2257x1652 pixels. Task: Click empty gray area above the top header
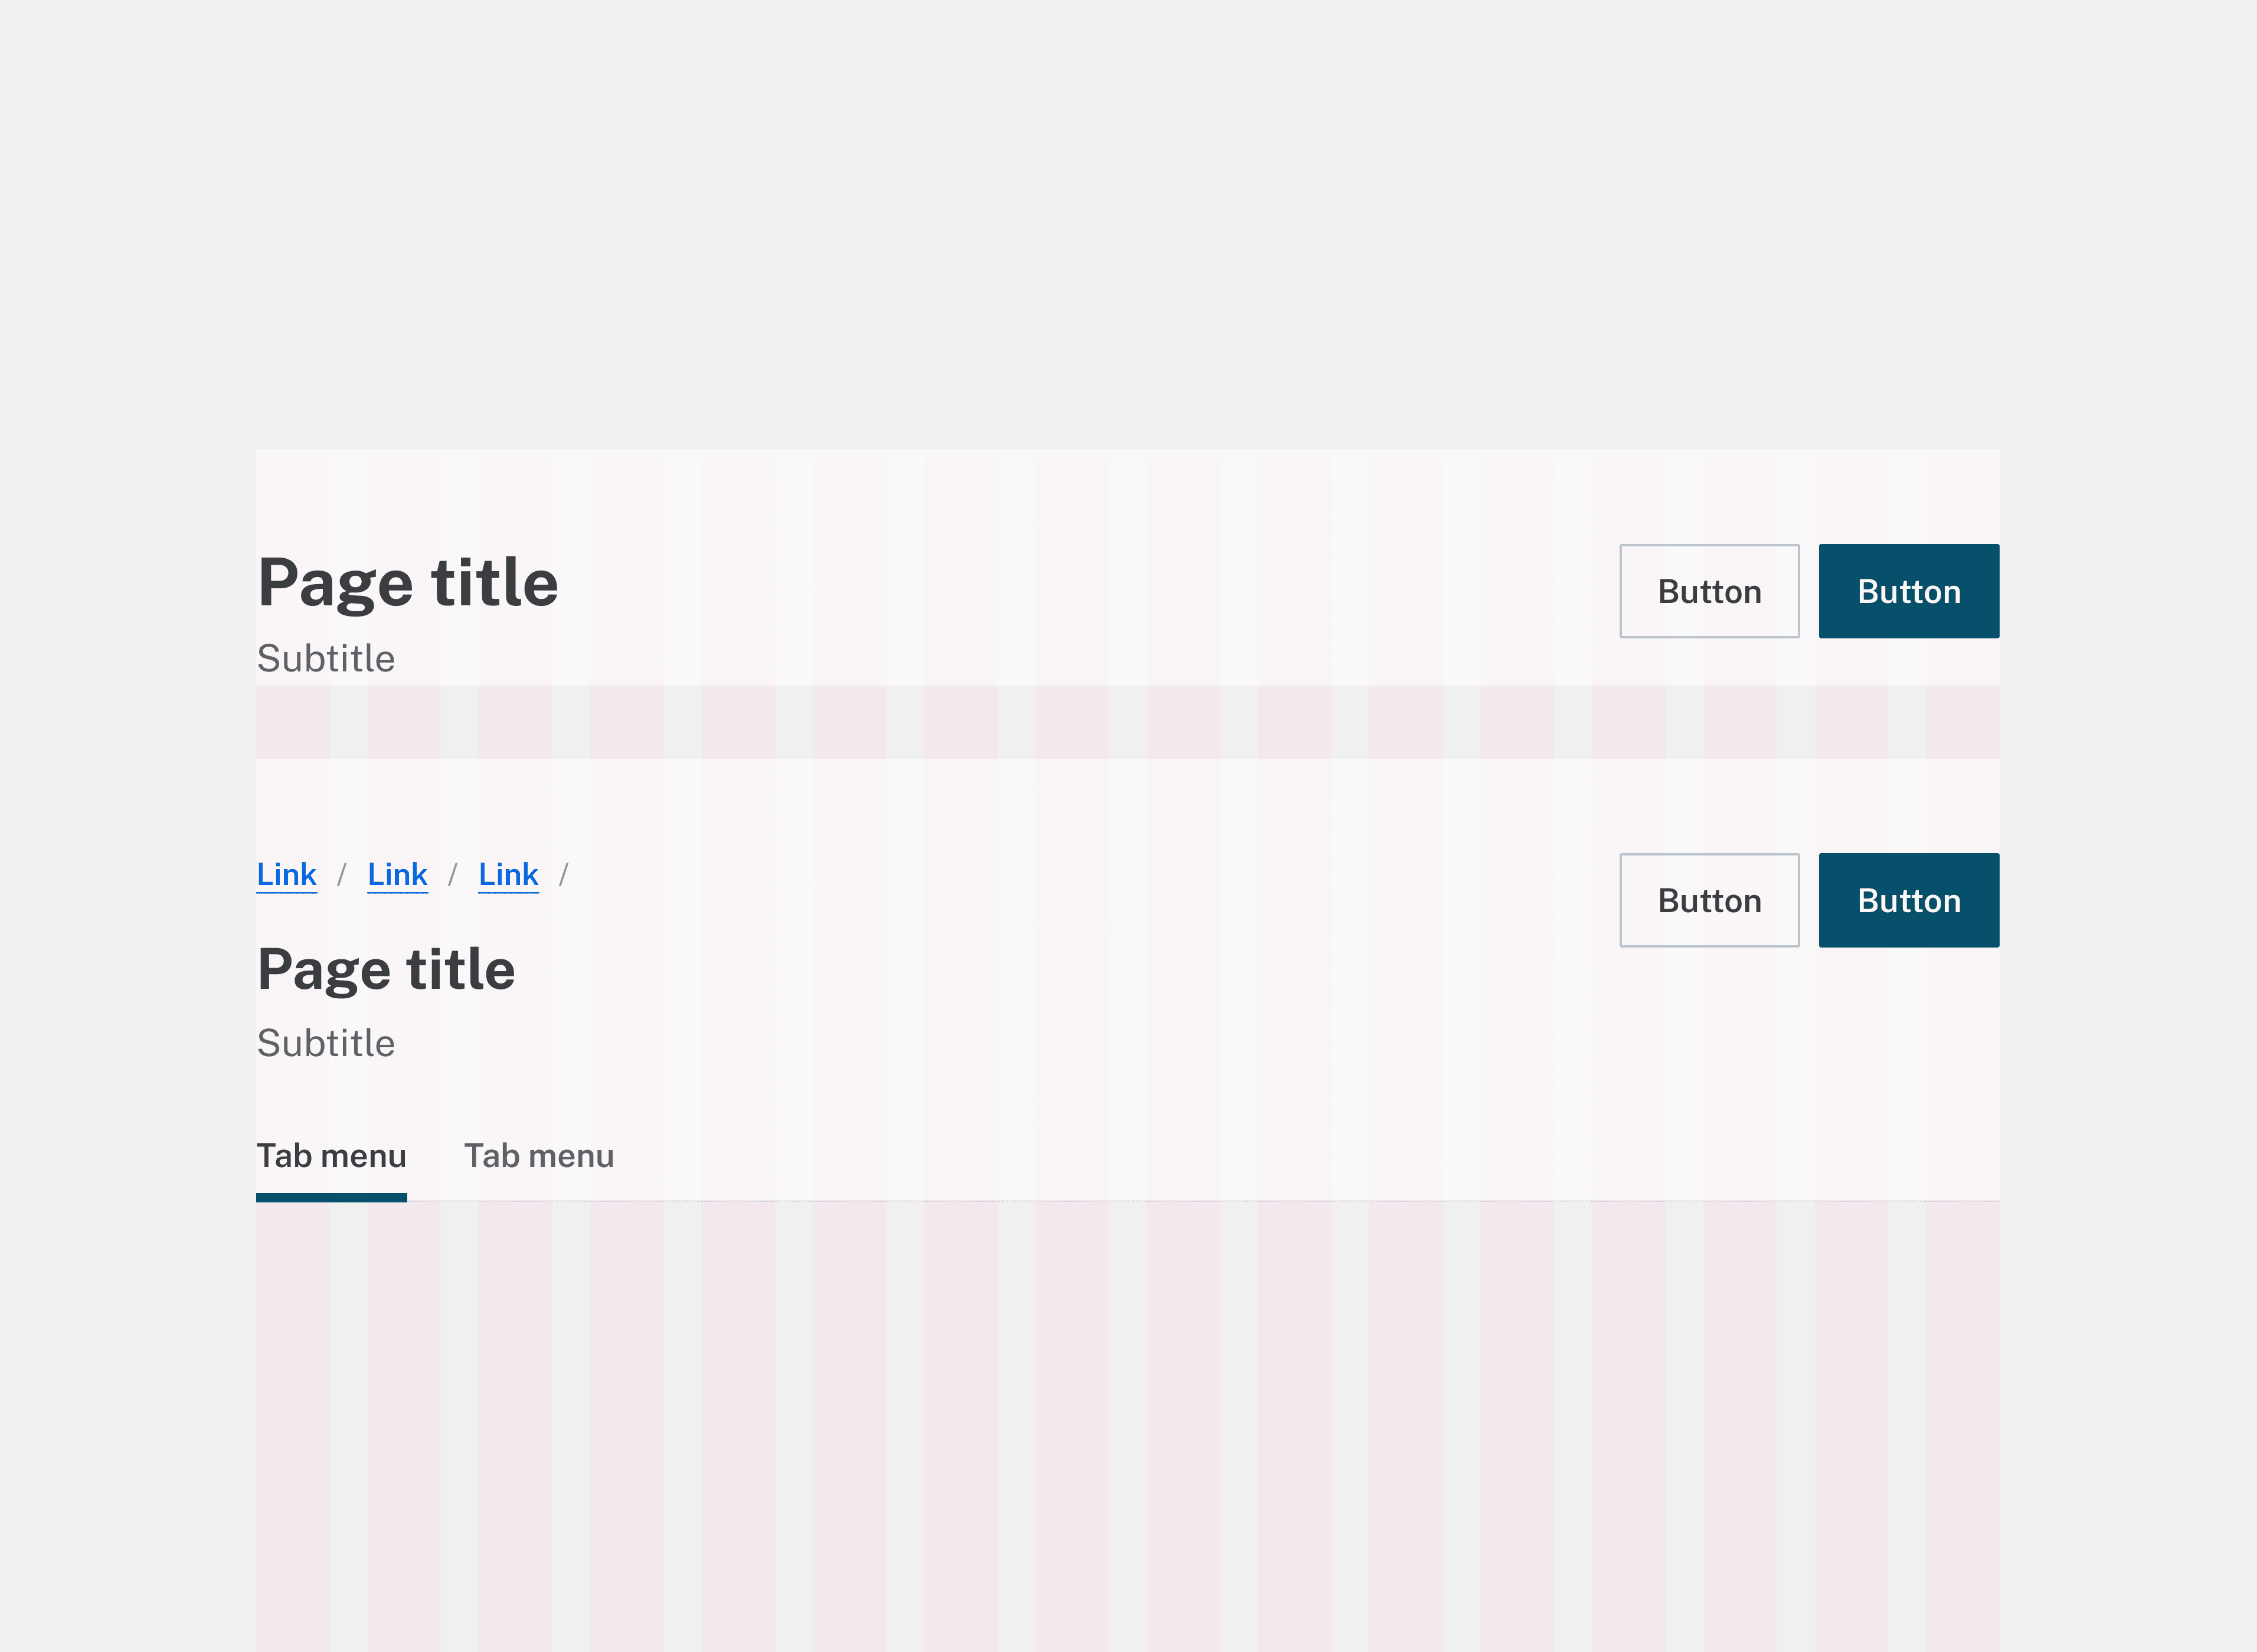[1128, 220]
